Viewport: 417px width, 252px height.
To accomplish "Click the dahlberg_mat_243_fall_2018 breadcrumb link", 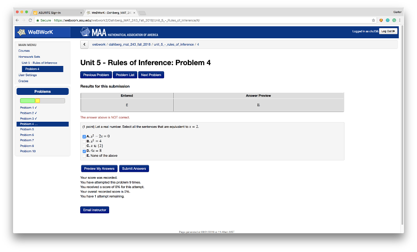I will (129, 44).
